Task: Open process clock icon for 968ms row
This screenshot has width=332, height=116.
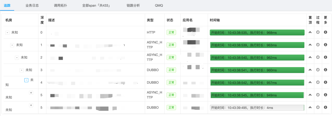Action: coord(318,32)
